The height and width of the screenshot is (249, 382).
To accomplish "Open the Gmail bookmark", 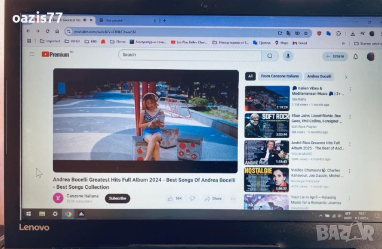I will pyautogui.click(x=300, y=43).
